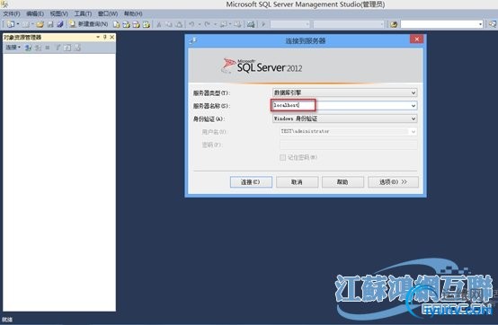Click the 帮助 button in dialog
This screenshot has width=498, height=325.
point(342,182)
